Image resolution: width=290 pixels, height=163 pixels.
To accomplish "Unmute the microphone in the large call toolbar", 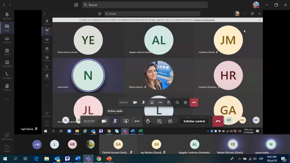I will point(115,121).
